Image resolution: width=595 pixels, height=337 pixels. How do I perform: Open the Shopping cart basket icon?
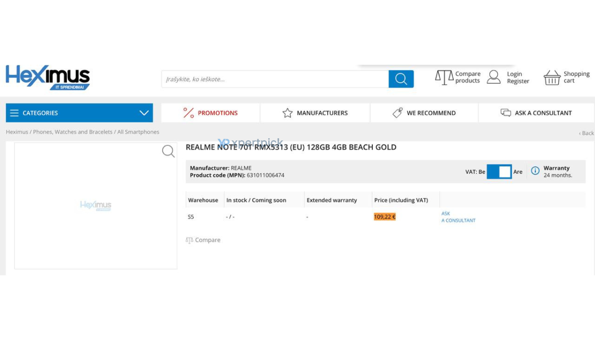click(x=552, y=77)
